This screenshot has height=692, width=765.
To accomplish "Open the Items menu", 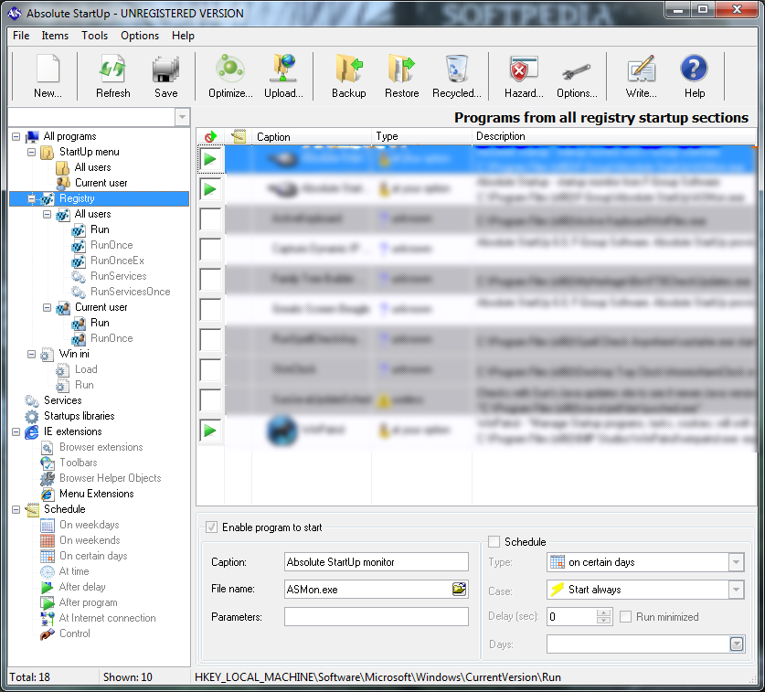I will [x=55, y=36].
